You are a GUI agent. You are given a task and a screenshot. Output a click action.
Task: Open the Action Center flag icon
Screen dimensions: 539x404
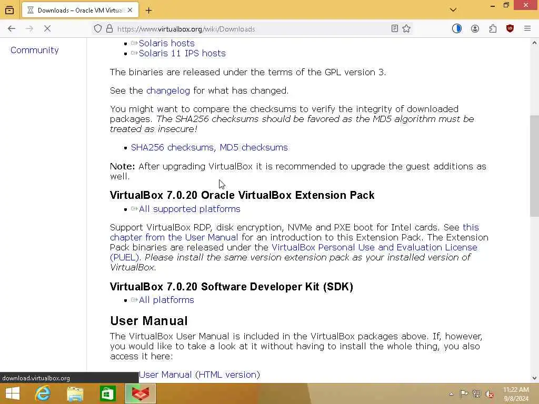tap(464, 393)
